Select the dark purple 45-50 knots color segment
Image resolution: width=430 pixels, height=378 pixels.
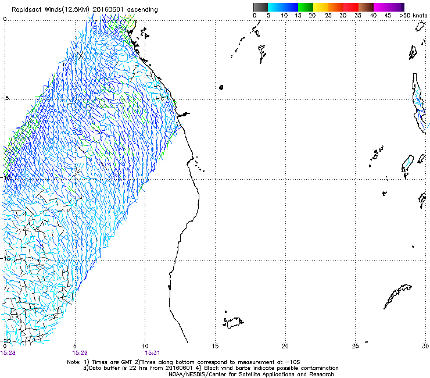396,7
